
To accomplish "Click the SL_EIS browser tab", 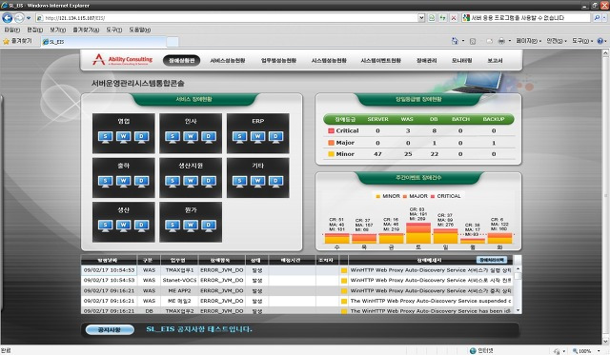I will [103, 42].
